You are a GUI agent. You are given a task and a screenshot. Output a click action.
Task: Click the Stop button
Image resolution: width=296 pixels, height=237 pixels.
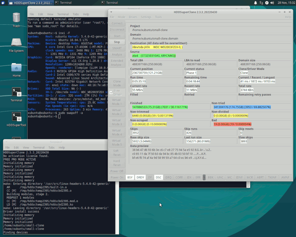click(x=117, y=42)
